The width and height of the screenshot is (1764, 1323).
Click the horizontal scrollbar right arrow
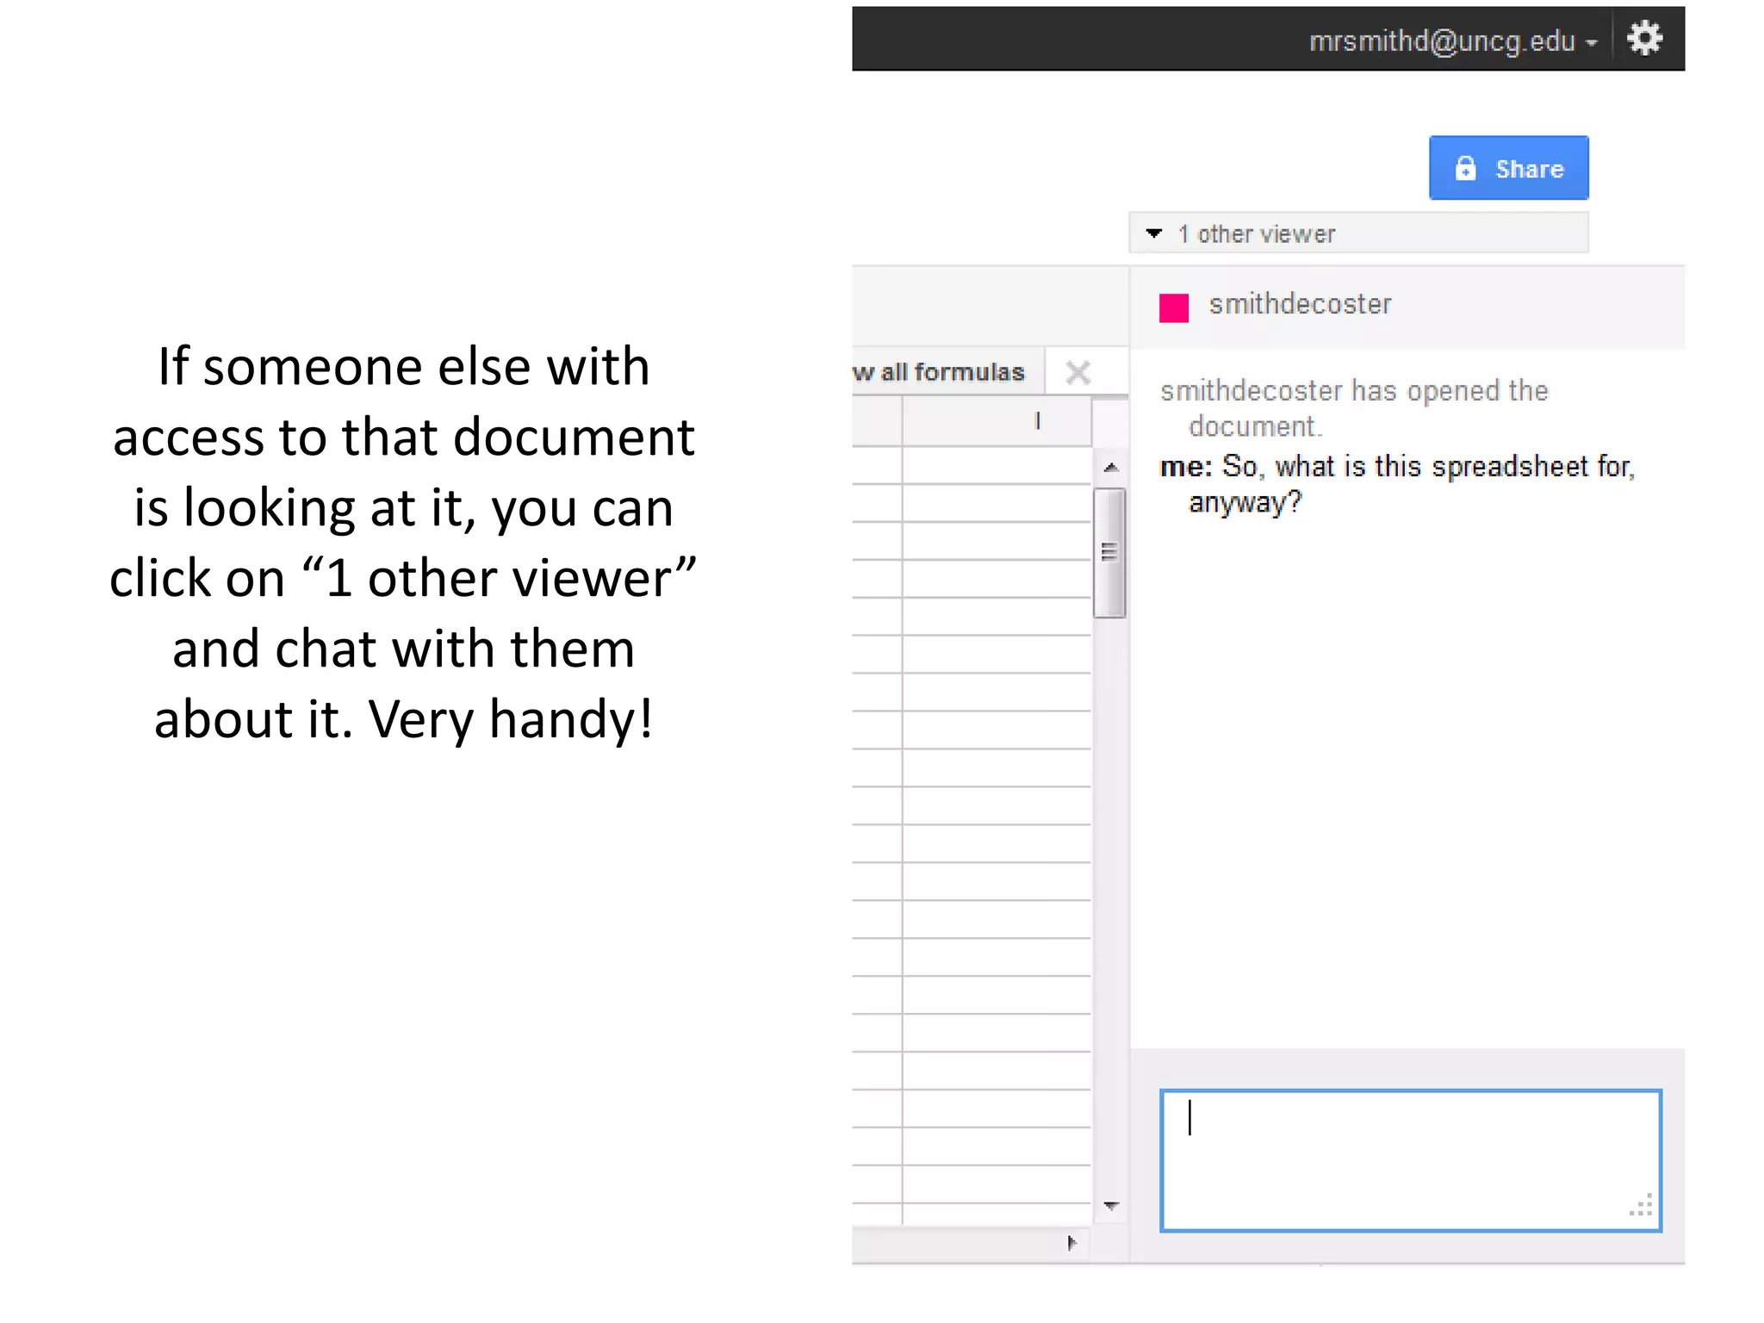1071,1243
